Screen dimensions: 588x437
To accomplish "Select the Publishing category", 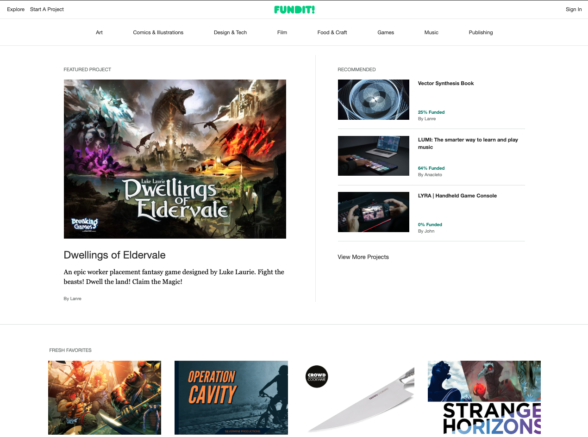I will coord(481,32).
